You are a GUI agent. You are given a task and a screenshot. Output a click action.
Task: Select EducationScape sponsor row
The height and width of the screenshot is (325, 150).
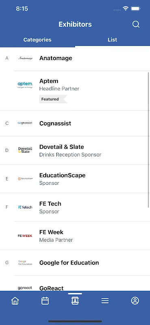pyautogui.click(x=75, y=179)
